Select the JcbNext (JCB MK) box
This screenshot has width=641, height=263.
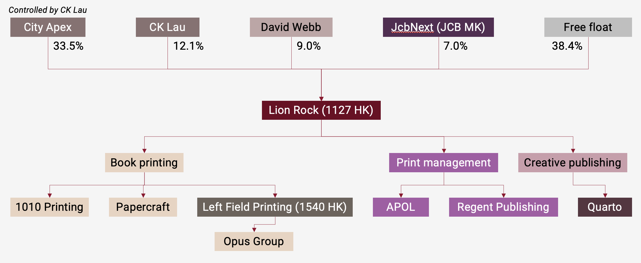point(438,27)
